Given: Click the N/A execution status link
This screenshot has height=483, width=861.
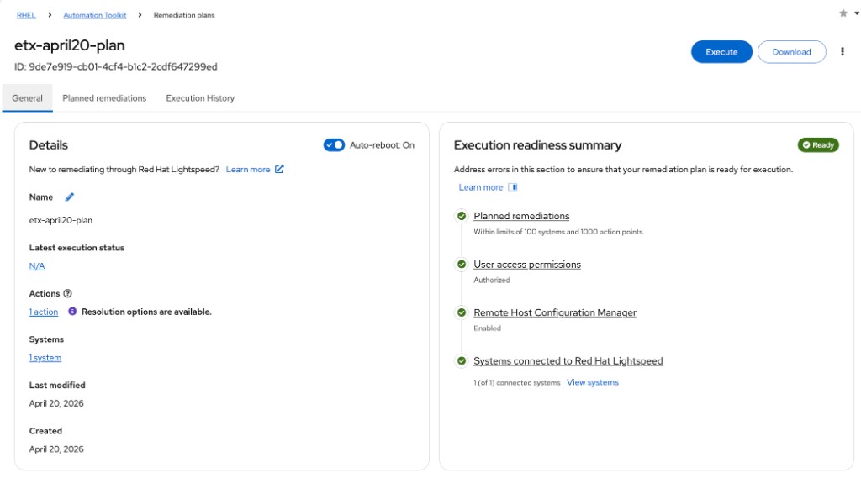Looking at the screenshot, I should click(x=37, y=265).
